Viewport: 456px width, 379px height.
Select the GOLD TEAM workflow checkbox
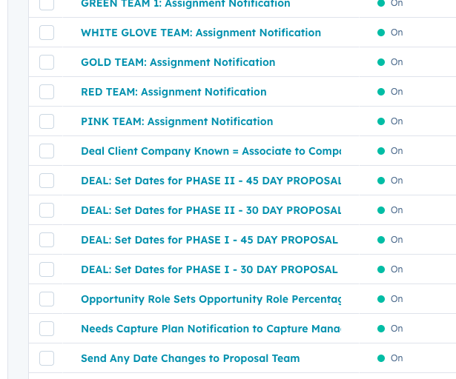47,62
